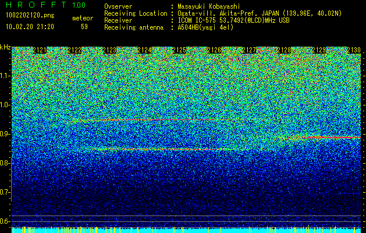The image size is (366, 233).
Task: Click the 0.6 frequency axis label
Action: (x=5, y=221)
